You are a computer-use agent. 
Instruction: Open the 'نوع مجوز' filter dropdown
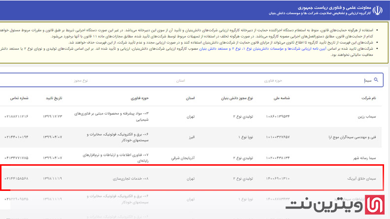80,80
